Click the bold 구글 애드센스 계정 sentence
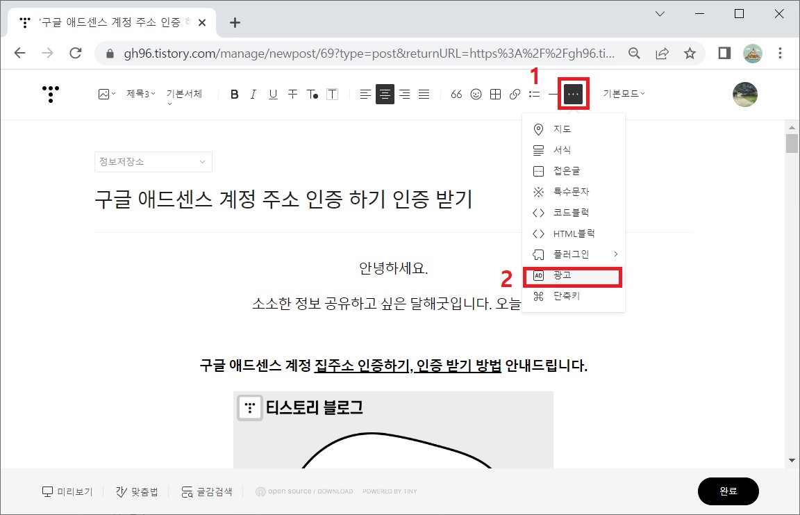 coord(393,366)
